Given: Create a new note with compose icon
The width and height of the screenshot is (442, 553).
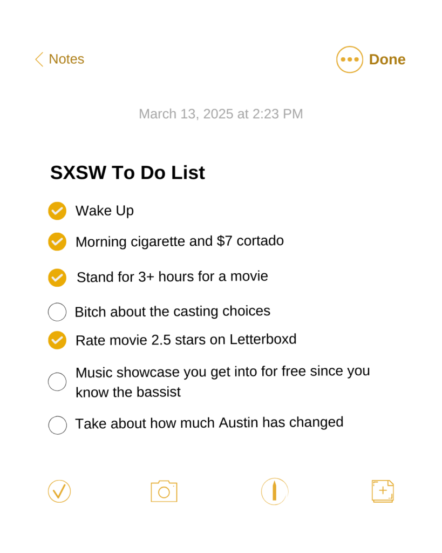Looking at the screenshot, I should tap(383, 491).
